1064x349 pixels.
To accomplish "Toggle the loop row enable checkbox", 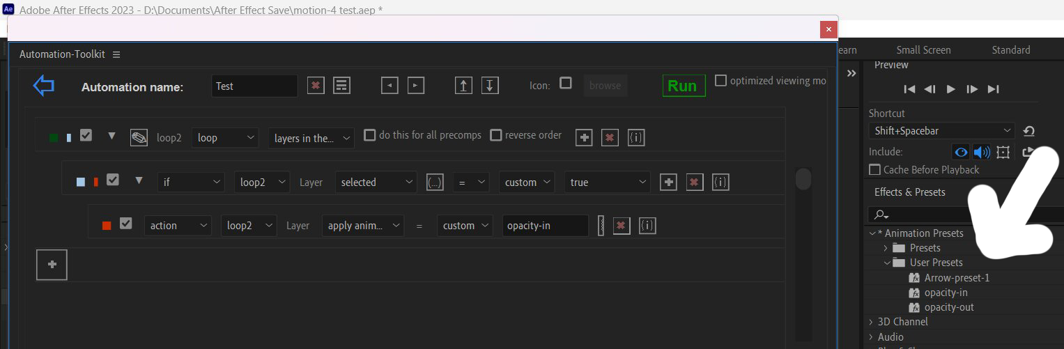I will (86, 136).
